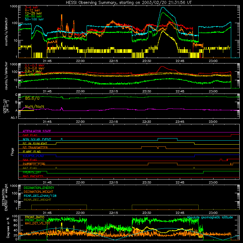Select the 6-12 keV legend label
The height and width of the screenshot is (243, 243).
click(x=33, y=10)
